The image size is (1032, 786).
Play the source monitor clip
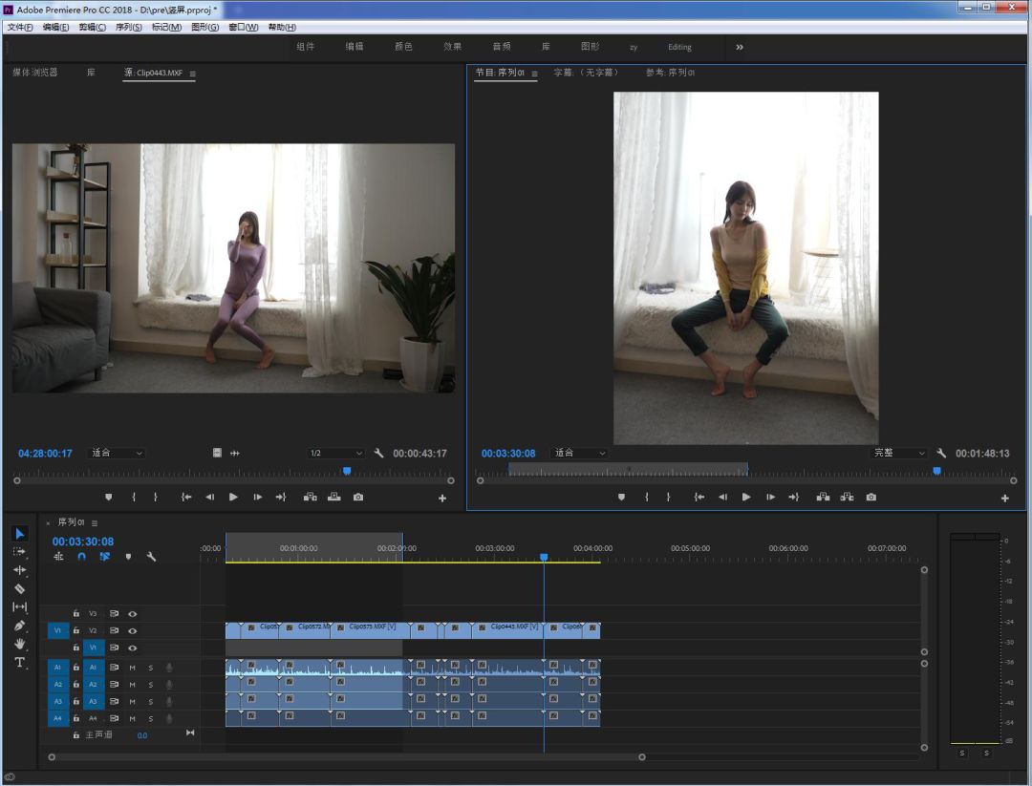(233, 498)
